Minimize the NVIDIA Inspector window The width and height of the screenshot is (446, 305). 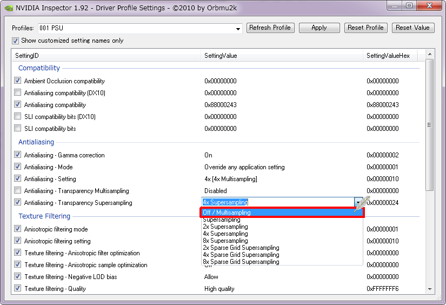pos(395,6)
